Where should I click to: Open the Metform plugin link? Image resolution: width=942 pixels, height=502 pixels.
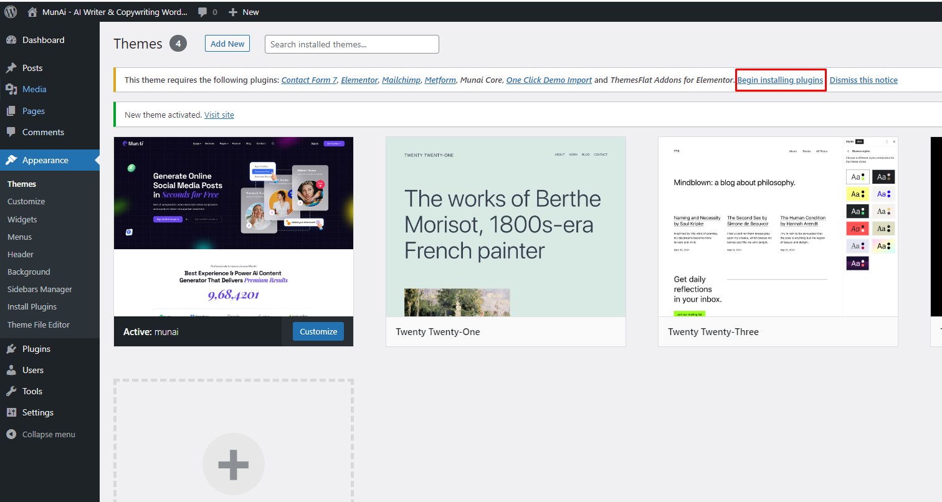[x=440, y=80]
